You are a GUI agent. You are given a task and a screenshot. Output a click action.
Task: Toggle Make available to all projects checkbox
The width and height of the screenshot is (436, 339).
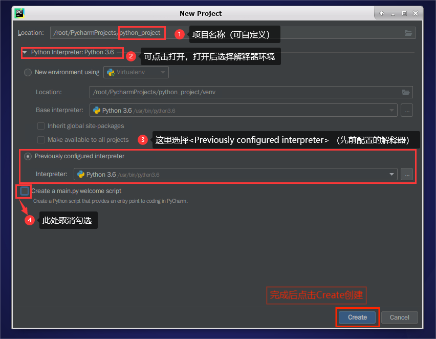(41, 140)
